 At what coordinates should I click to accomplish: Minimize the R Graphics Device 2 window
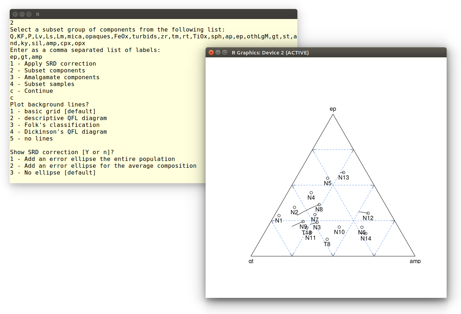click(x=218, y=53)
